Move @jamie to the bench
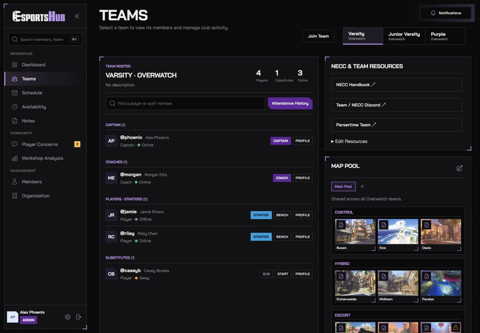This screenshot has width=480, height=333. tap(282, 215)
